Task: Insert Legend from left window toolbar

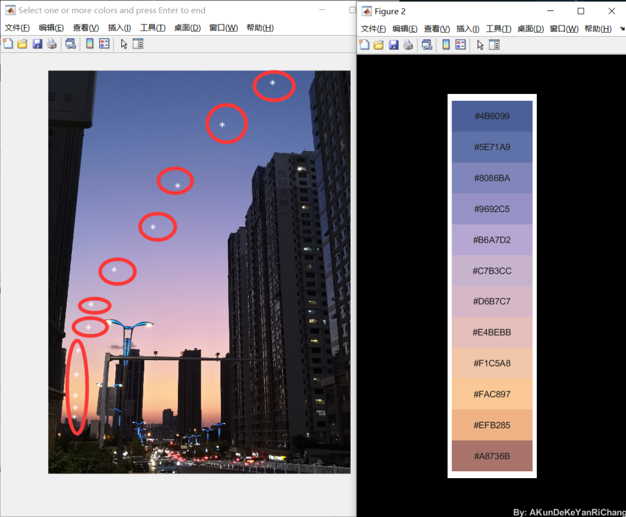Action: tap(104, 44)
